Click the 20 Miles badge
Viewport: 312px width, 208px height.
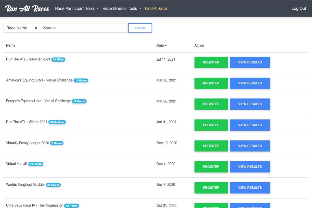click(58, 59)
